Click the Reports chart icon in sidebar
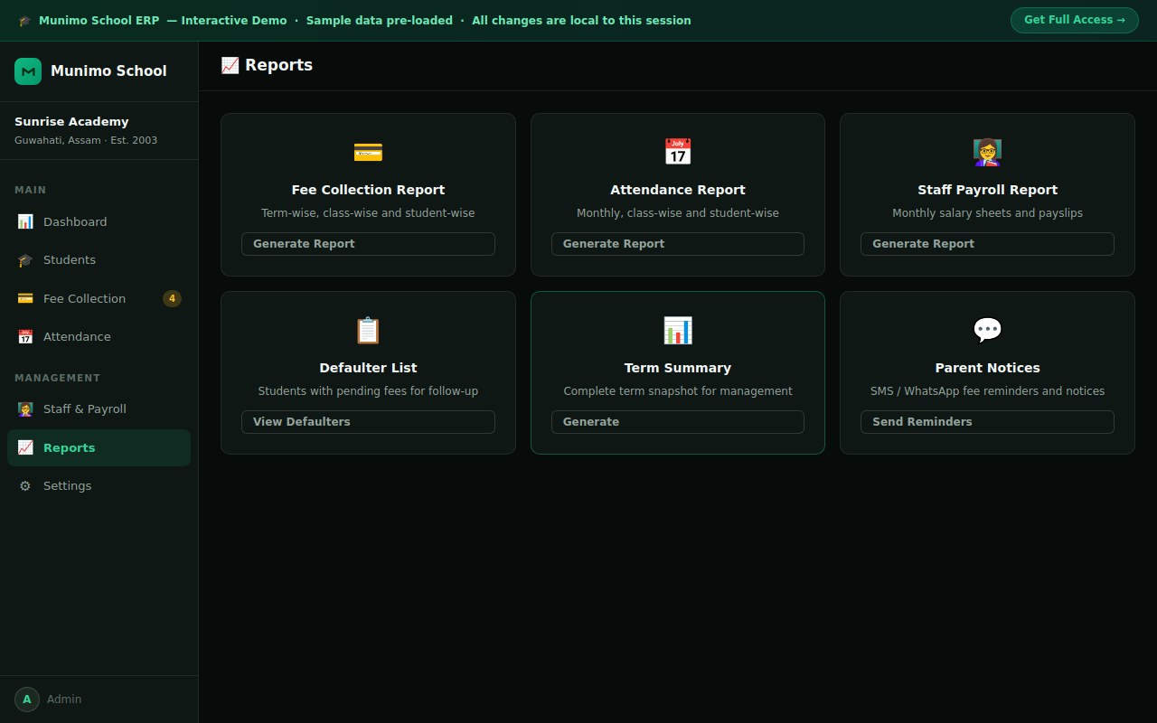The height and width of the screenshot is (723, 1157). [x=25, y=447]
